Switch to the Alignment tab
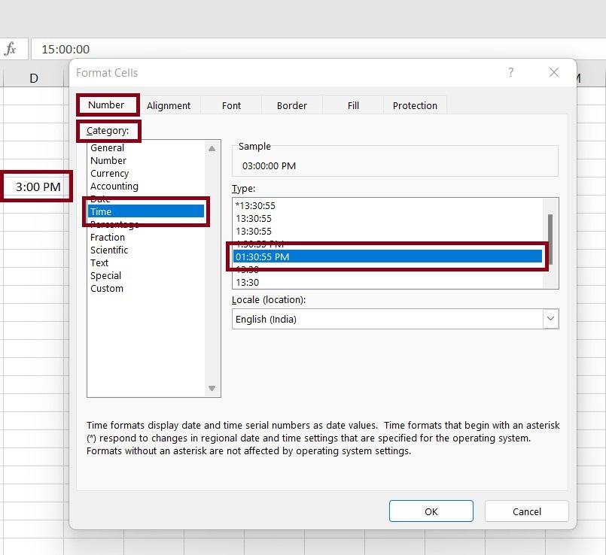Image resolution: width=606 pixels, height=555 pixels. tap(169, 105)
